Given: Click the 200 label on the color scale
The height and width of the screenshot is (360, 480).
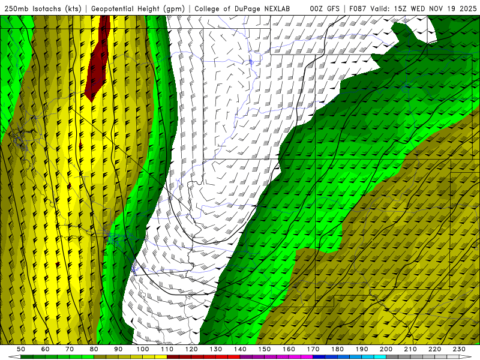Looking at the screenshot, I should pyautogui.click(x=386, y=349).
